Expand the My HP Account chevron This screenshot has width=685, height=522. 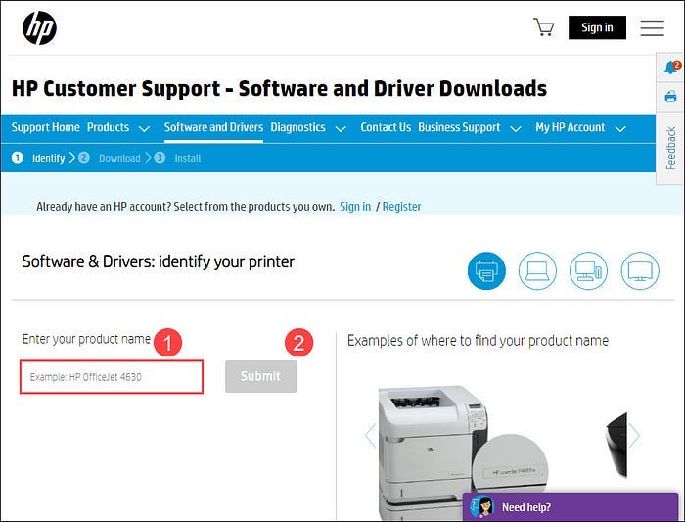(x=619, y=129)
